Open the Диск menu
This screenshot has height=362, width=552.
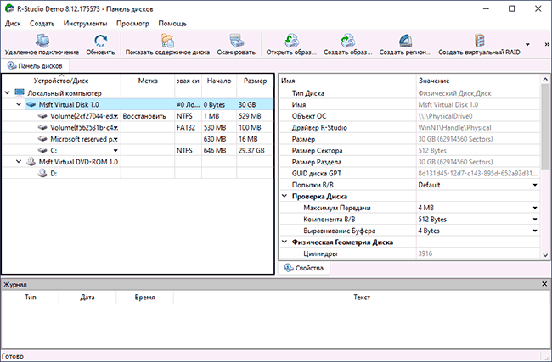click(13, 24)
